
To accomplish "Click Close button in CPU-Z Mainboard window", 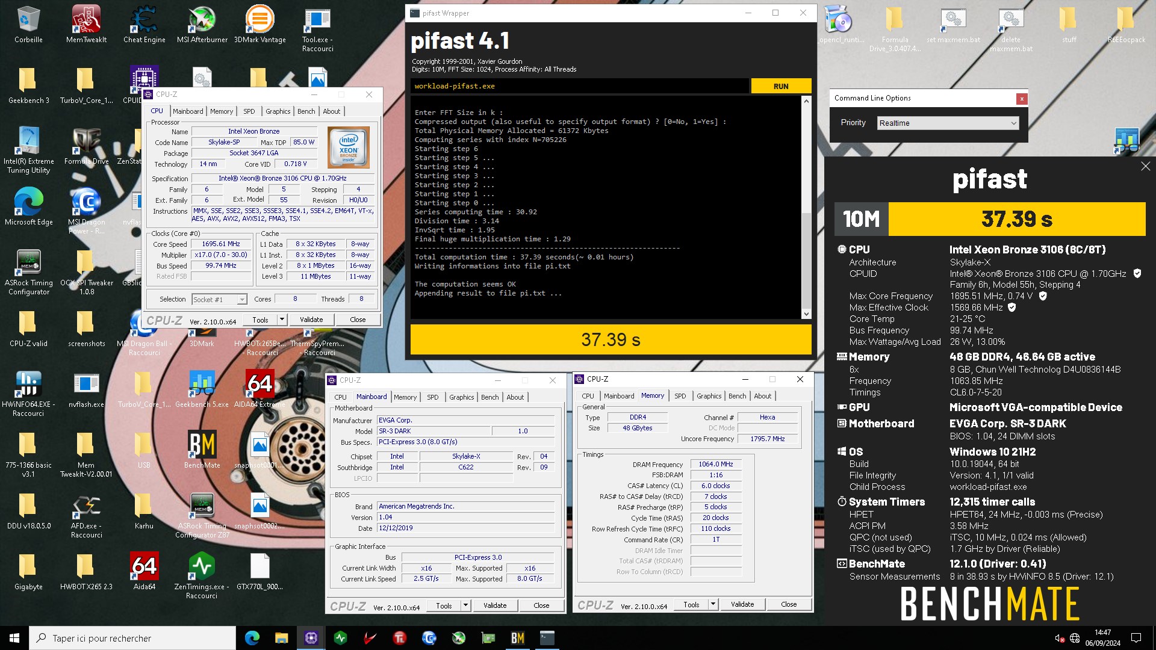I will 541,605.
